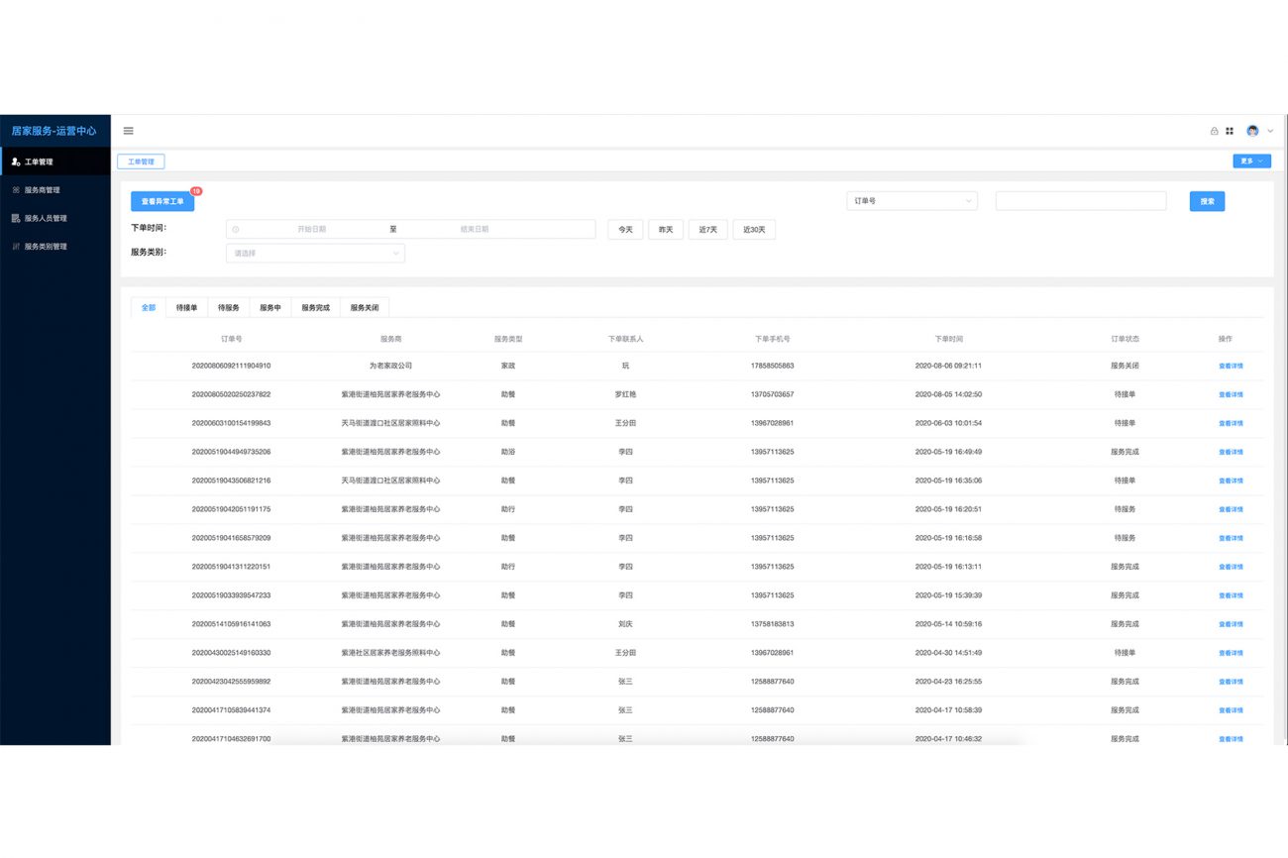Click the red 19 badge
This screenshot has height=858, width=1288.
click(196, 191)
